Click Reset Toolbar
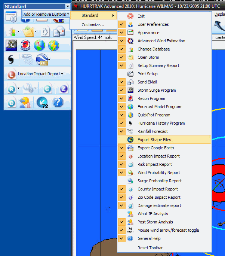This screenshot has height=256, width=225. (150, 248)
